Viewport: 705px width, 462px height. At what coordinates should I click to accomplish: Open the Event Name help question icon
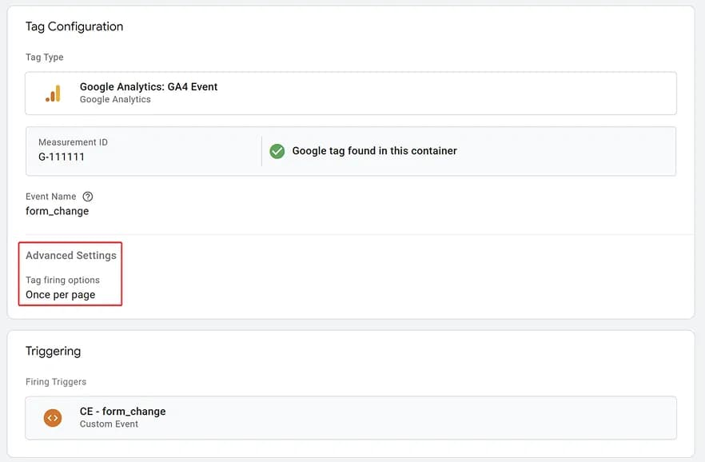pos(88,197)
